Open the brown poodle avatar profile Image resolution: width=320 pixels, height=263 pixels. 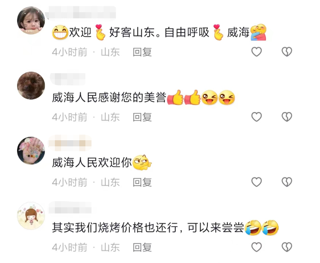31,86
